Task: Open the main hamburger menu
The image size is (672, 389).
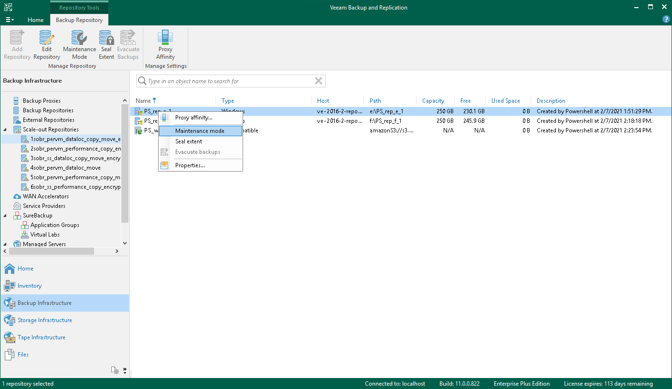Action: point(10,20)
